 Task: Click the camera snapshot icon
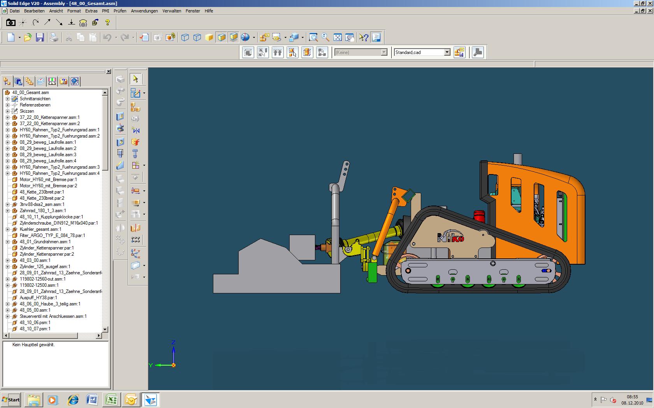(11, 23)
